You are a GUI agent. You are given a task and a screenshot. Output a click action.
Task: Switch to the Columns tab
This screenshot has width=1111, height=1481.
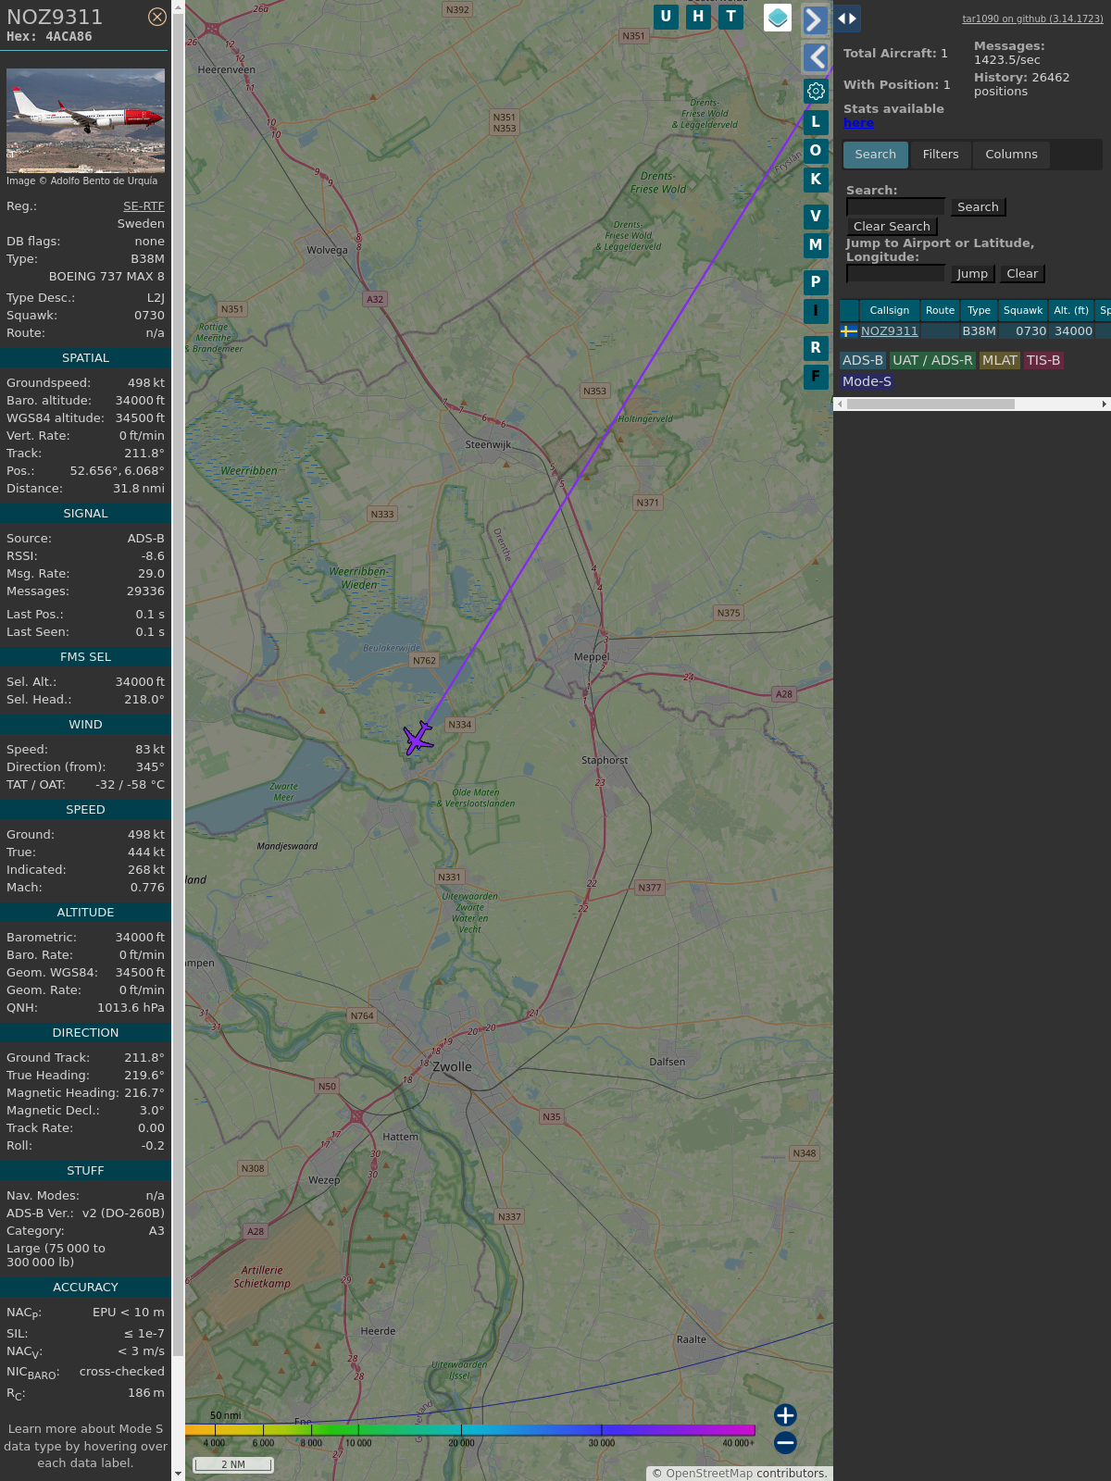click(x=1011, y=155)
